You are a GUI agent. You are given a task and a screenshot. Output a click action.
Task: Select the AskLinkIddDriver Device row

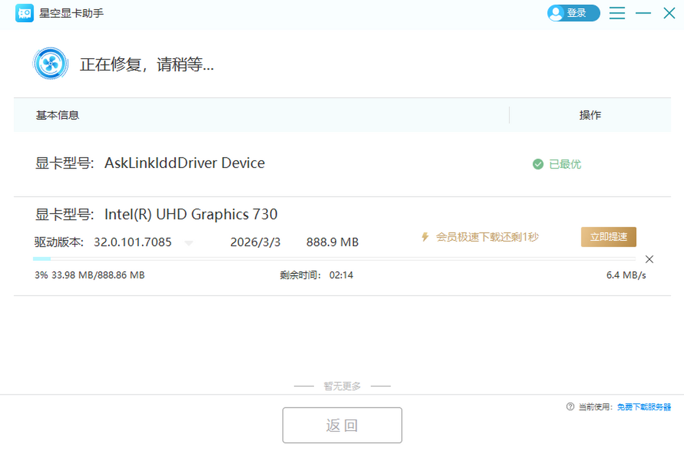click(184, 163)
